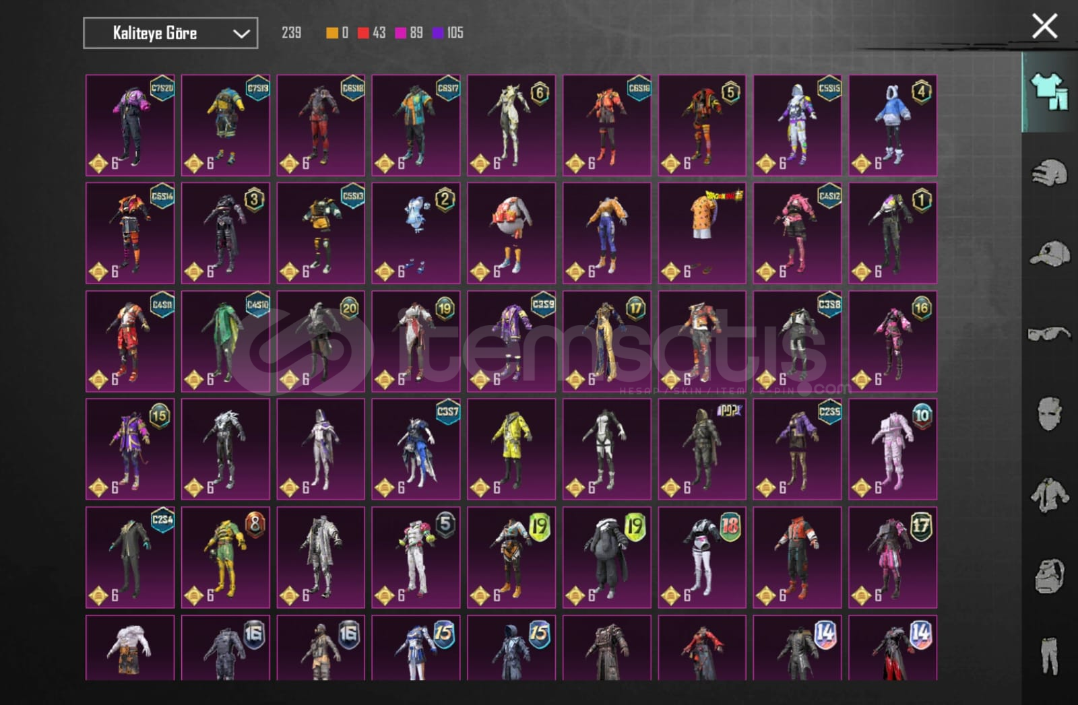Select the white-black outfit with red badge 18
Viewport: 1078px width, 705px height.
tap(702, 558)
